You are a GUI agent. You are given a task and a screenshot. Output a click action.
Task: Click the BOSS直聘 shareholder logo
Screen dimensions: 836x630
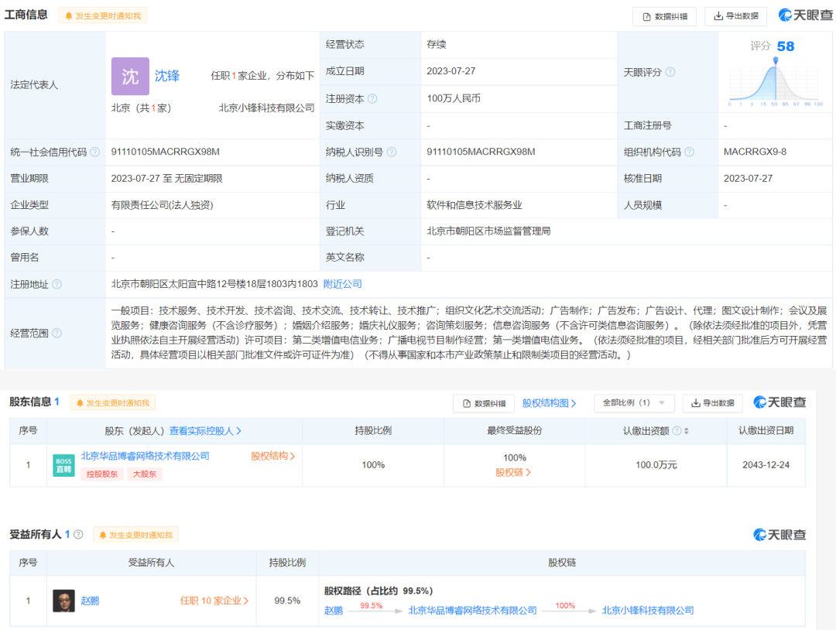coord(64,465)
